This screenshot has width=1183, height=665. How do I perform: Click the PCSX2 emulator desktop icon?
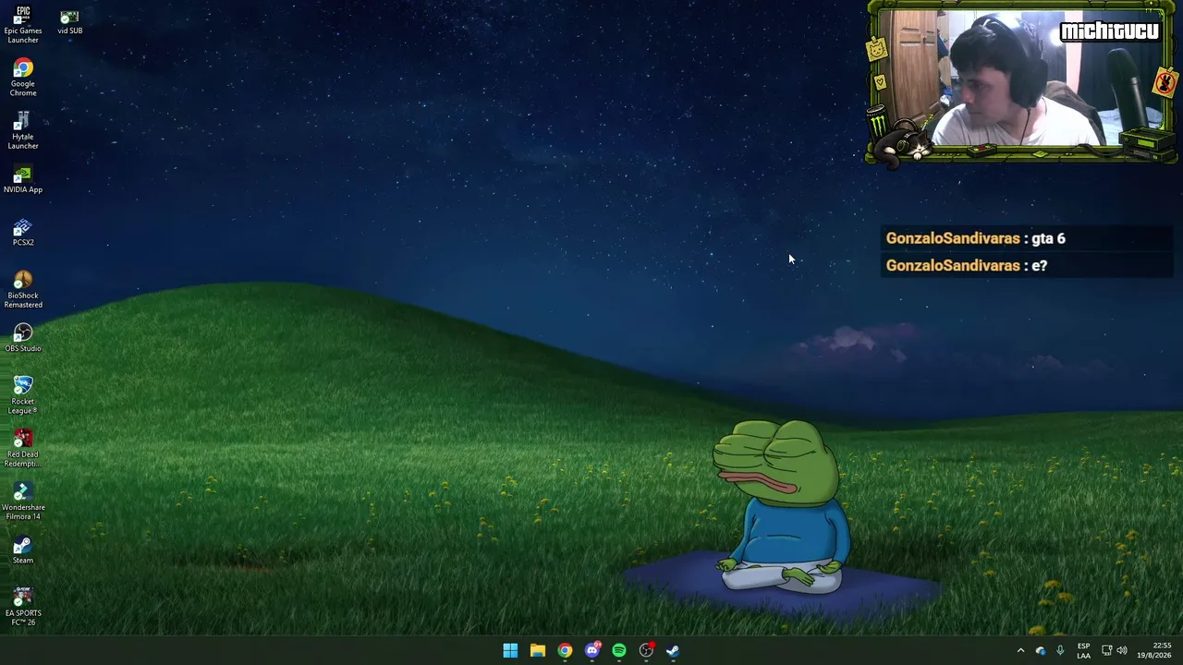coord(23,232)
